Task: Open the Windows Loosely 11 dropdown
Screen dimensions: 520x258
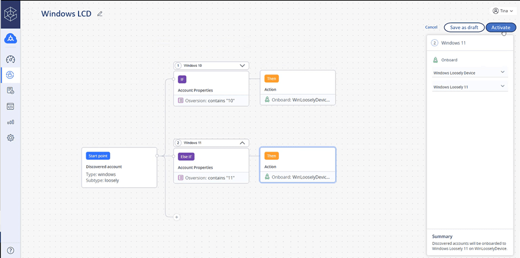Action: (x=470, y=87)
